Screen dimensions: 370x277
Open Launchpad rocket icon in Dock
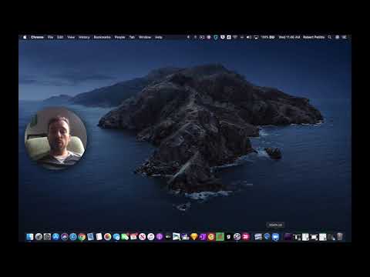coord(39,237)
